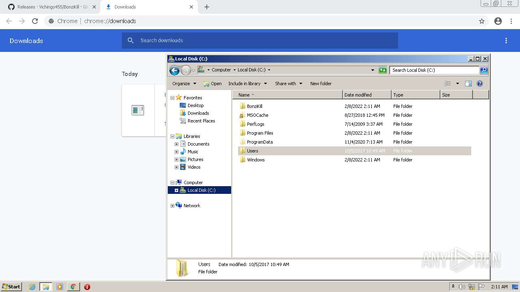The height and width of the screenshot is (292, 520).
Task: Select the locked MSOCache folder icon
Action: [x=243, y=115]
